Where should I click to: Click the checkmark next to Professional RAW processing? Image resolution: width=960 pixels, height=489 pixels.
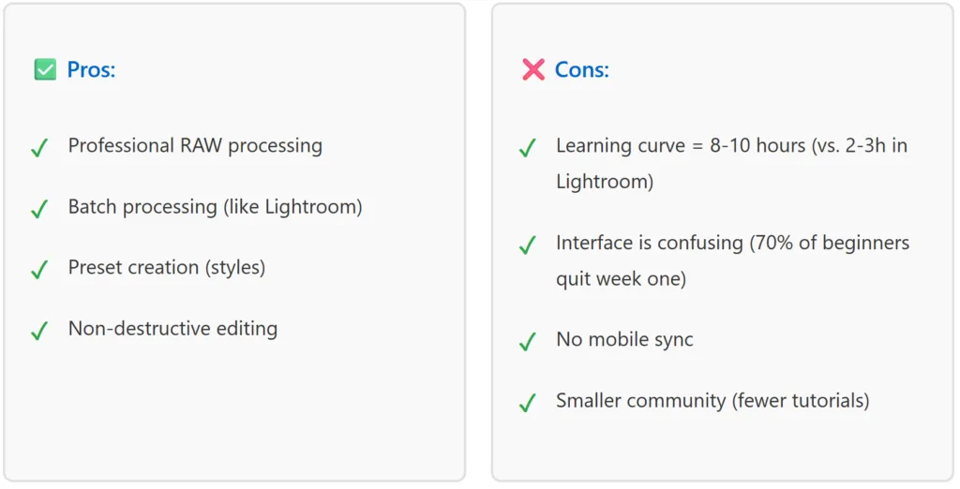39,148
